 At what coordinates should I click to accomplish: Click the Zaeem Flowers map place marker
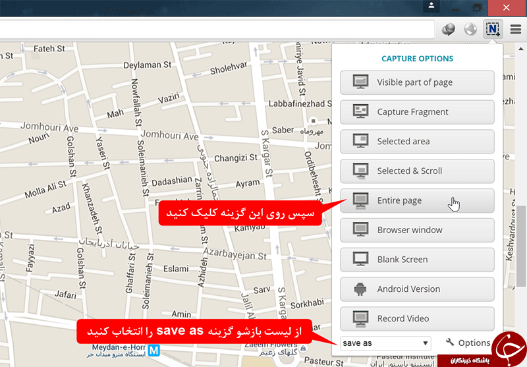point(304,349)
